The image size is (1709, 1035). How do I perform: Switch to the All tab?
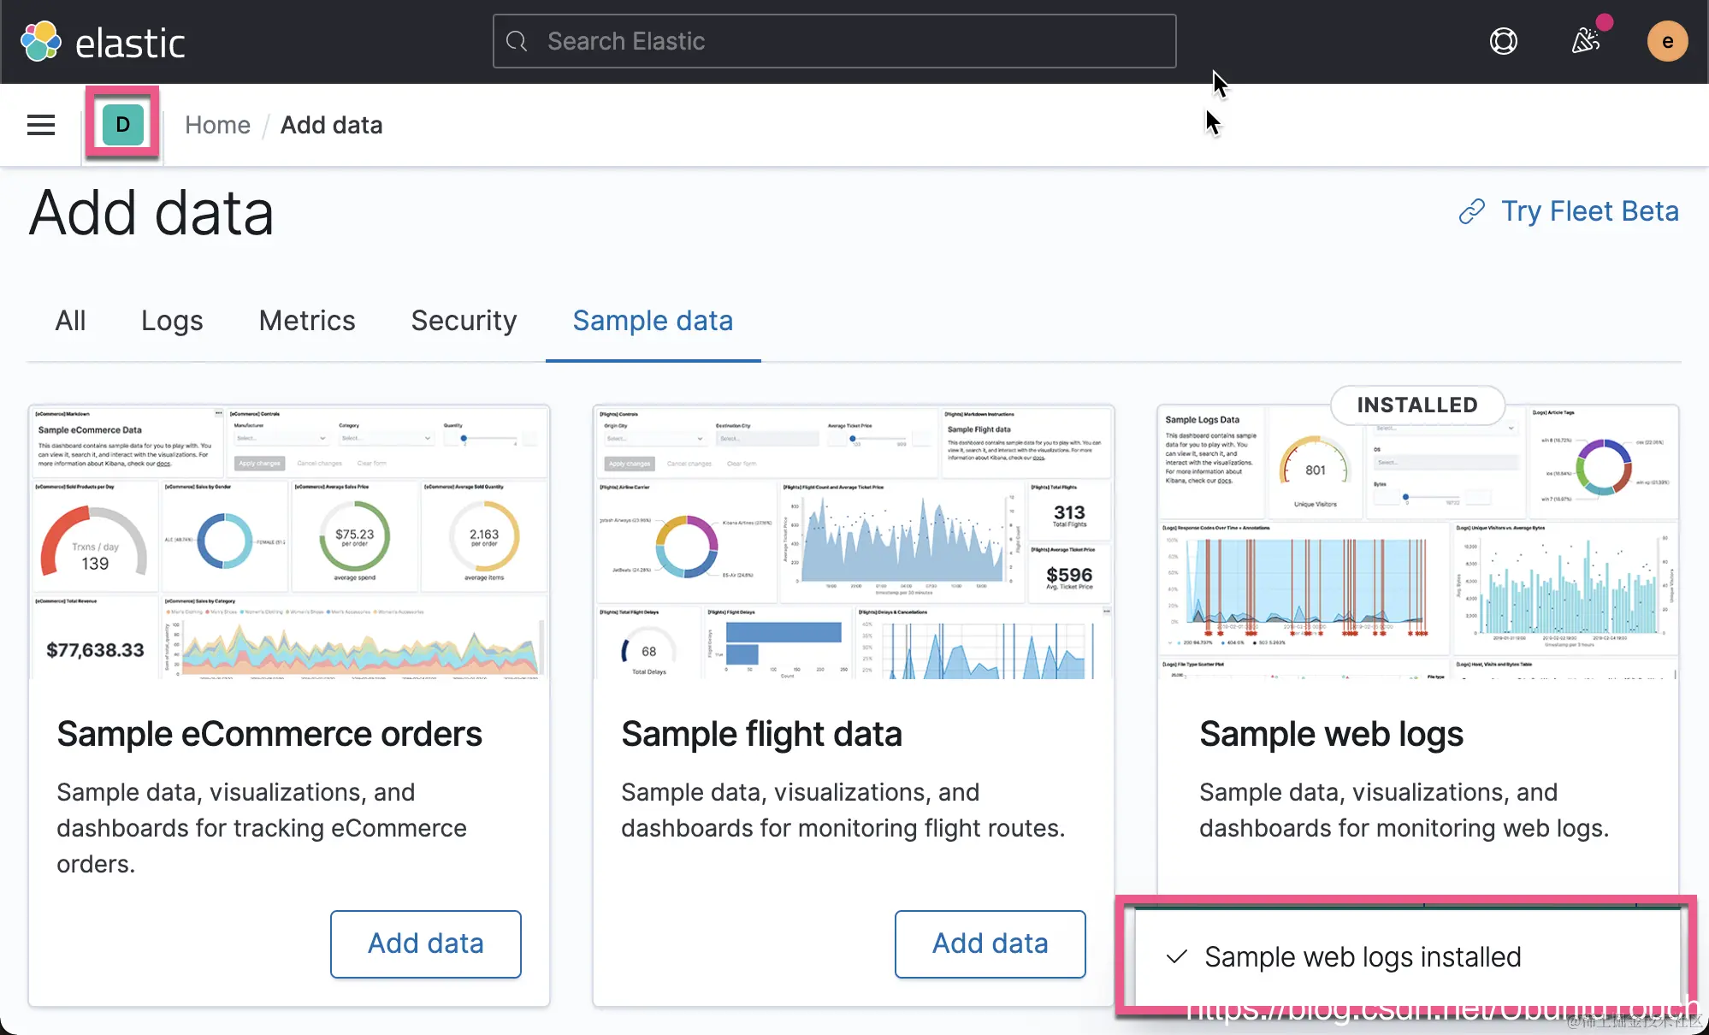(70, 321)
